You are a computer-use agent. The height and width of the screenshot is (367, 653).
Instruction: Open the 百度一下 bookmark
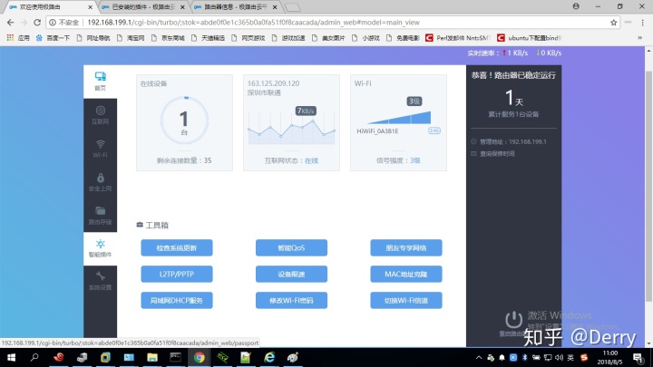[x=53, y=38]
